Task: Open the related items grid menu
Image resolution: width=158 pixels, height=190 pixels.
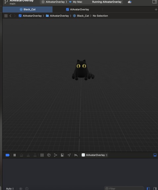Action: 6,16
